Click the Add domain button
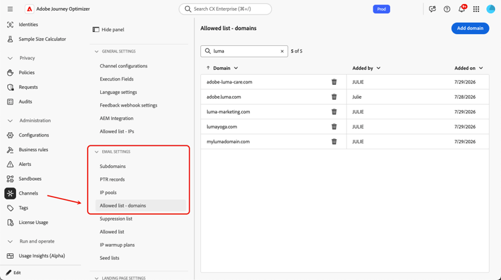The image size is (501, 280). click(470, 29)
